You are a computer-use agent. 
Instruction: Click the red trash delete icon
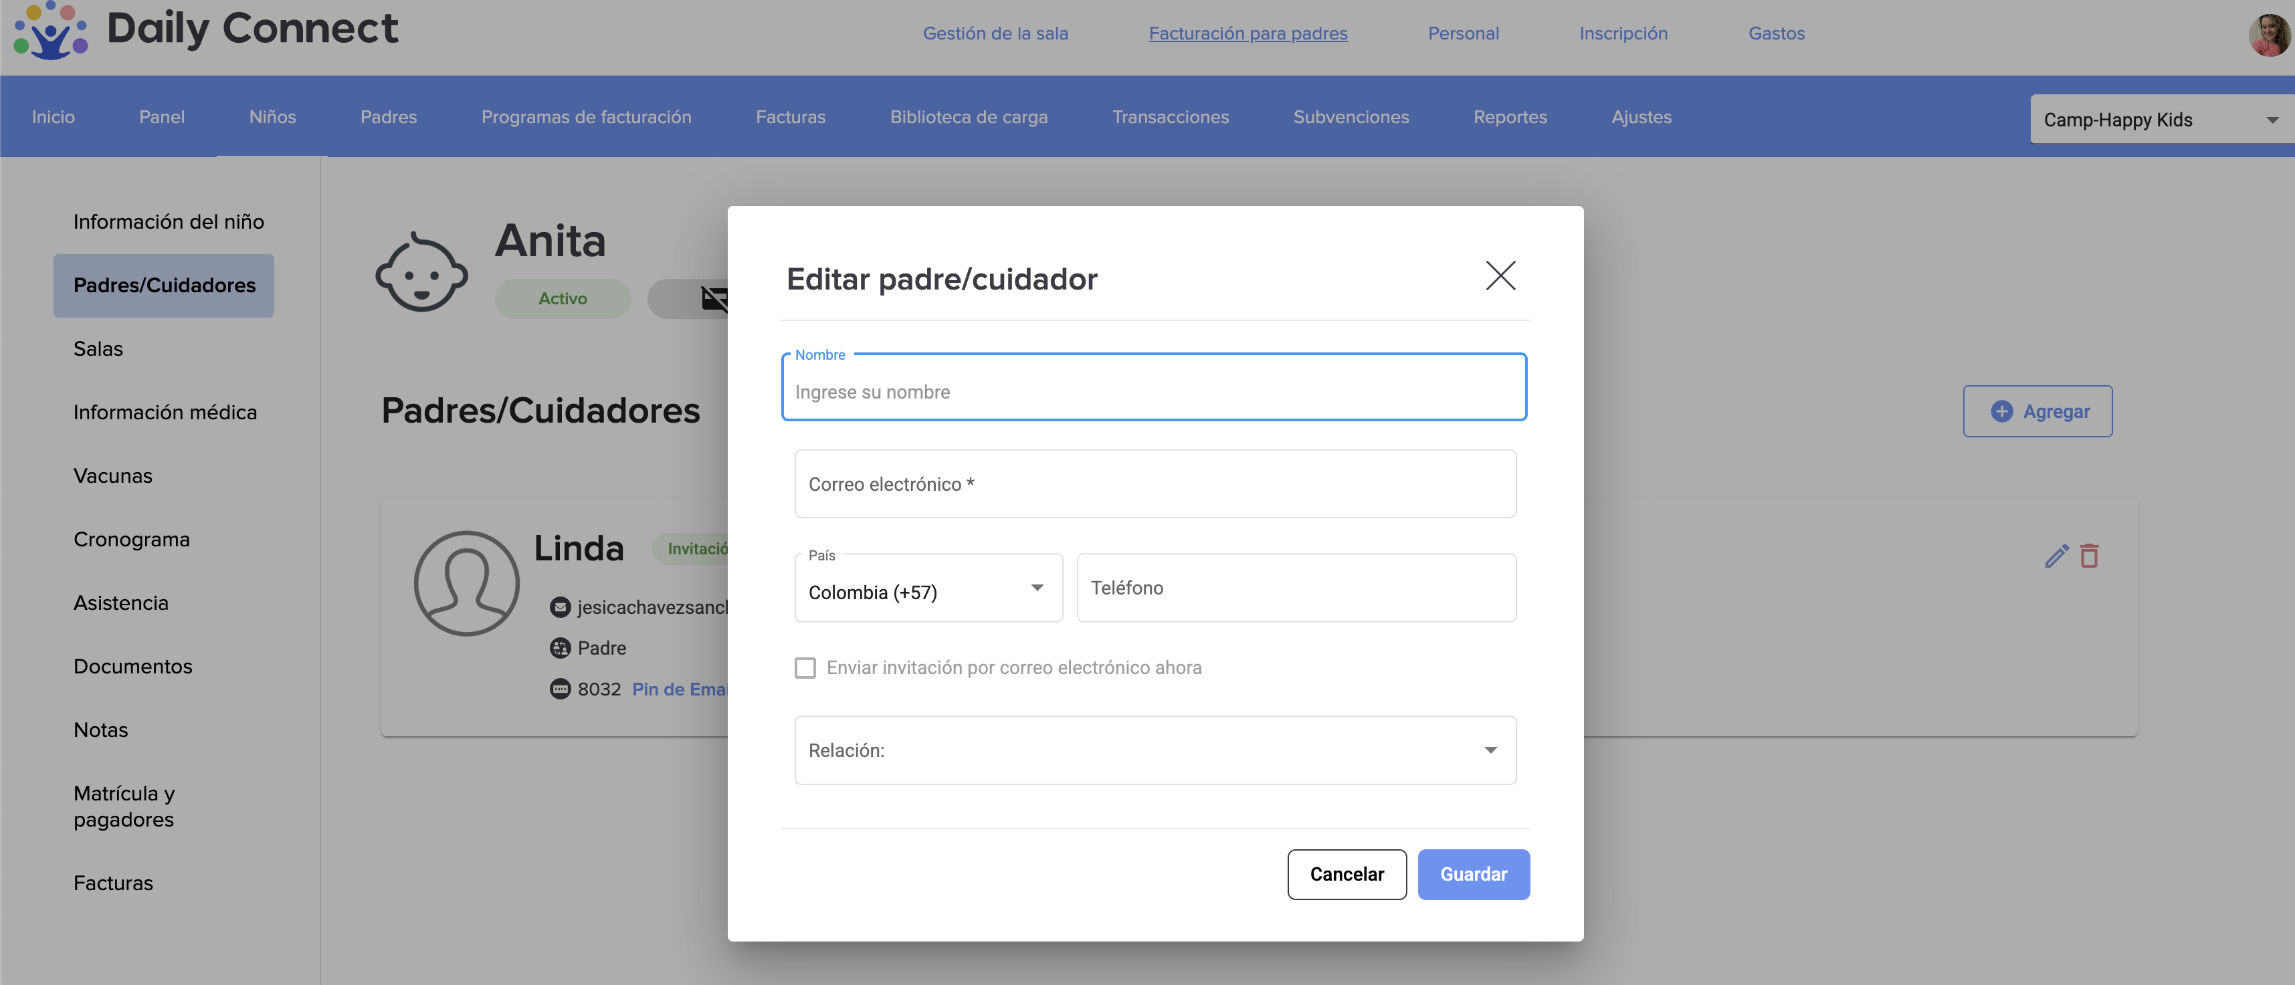coord(2089,556)
